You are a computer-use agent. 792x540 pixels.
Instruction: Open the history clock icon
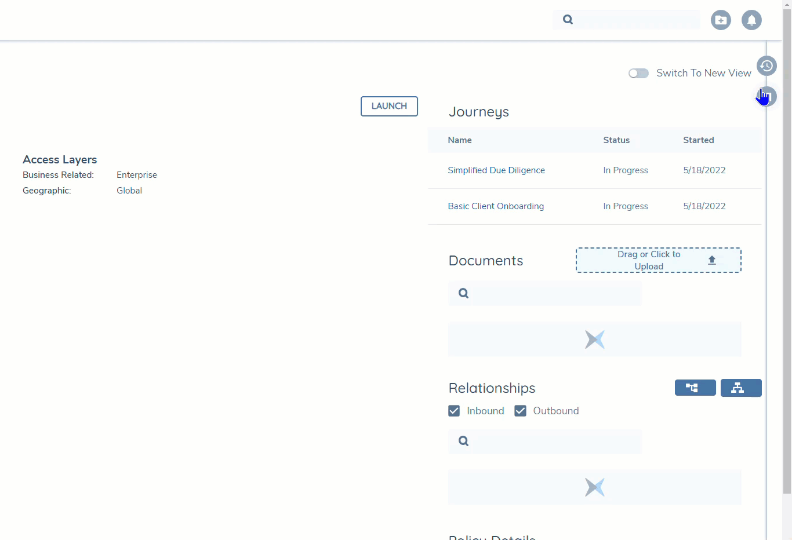tap(766, 66)
